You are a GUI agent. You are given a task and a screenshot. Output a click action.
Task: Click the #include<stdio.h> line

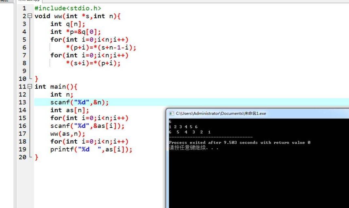tap(68, 8)
